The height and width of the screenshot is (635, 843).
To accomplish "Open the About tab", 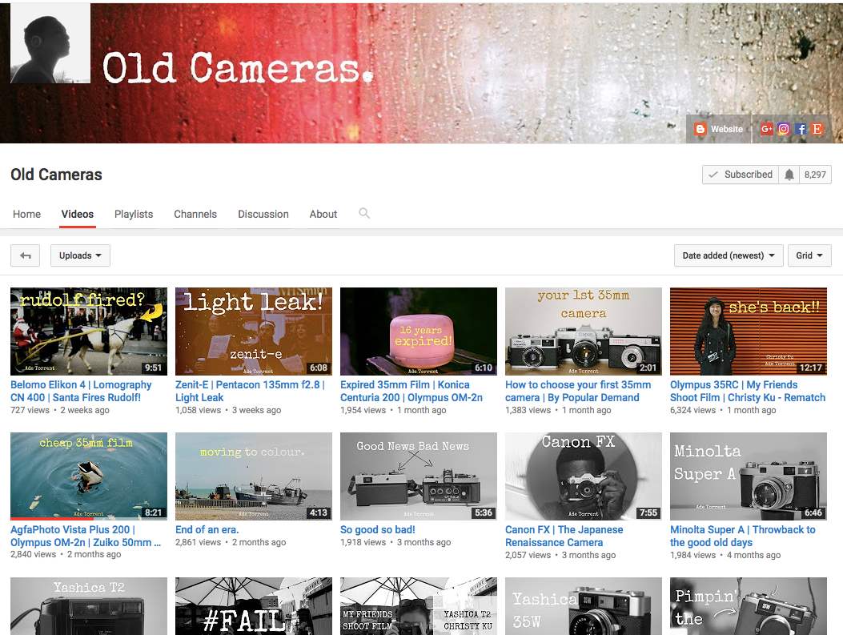I will pyautogui.click(x=323, y=214).
